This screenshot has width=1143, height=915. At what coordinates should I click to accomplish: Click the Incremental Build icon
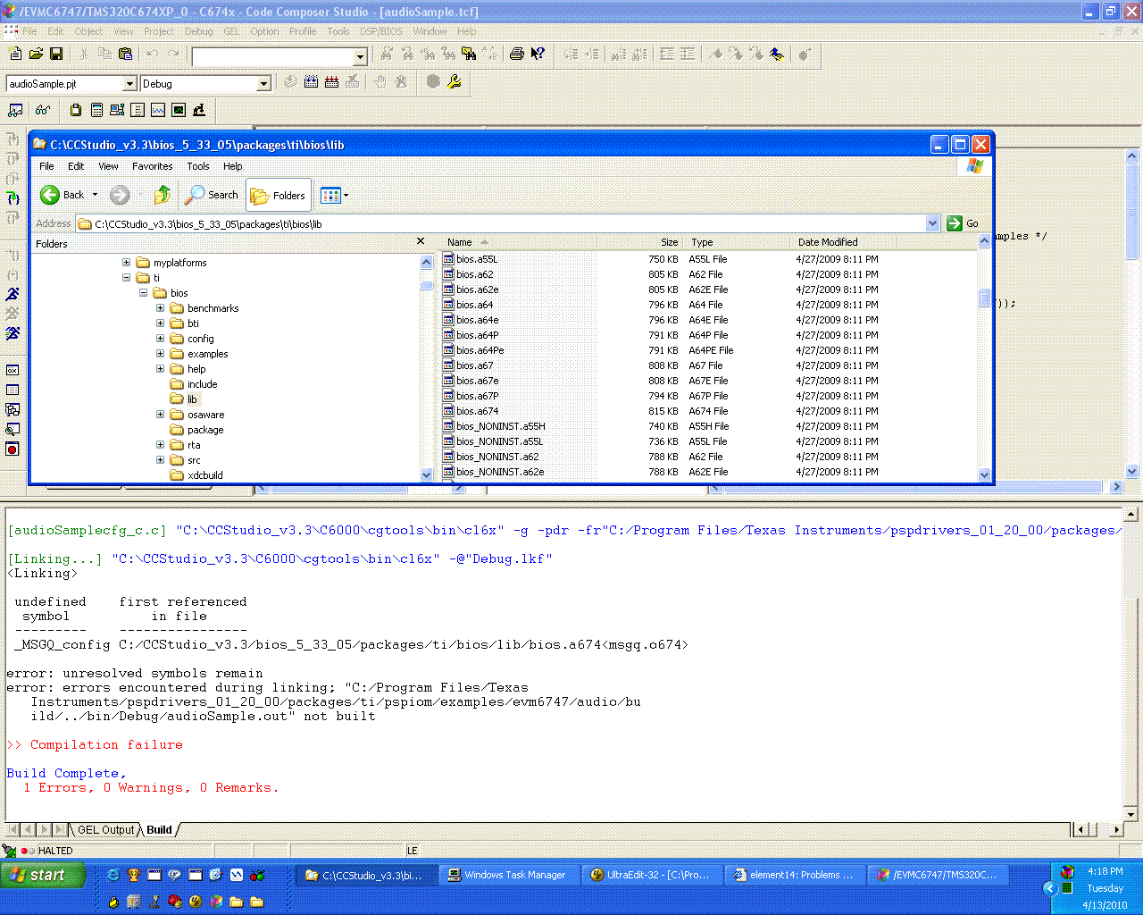[311, 82]
